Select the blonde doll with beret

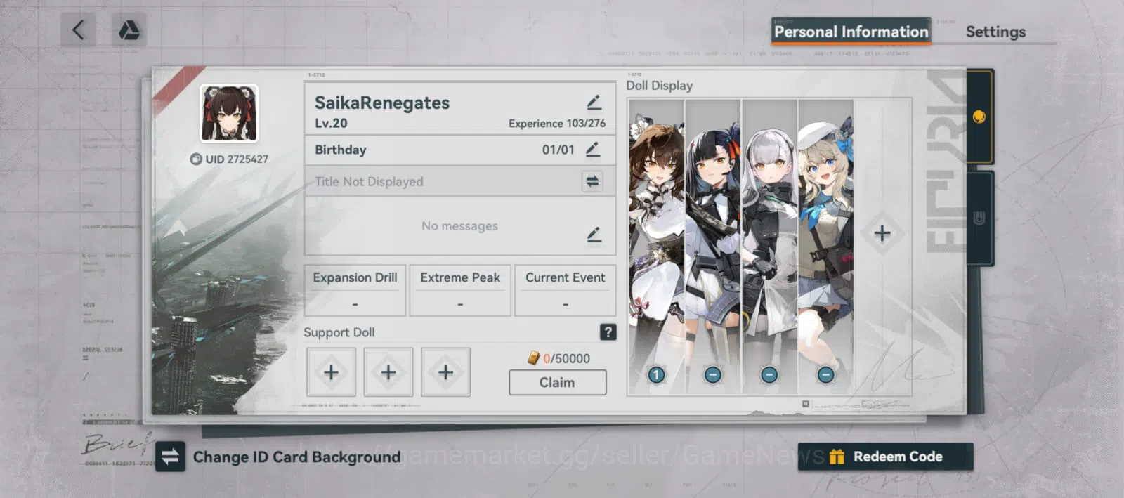tap(826, 246)
